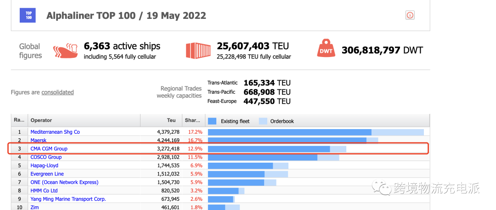Open Mediterranean Shg Co operator link
Image resolution: width=496 pixels, height=210 pixels.
55,132
